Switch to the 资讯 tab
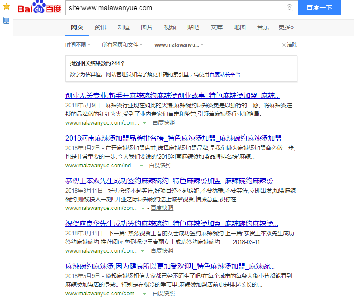 tap(100, 27)
